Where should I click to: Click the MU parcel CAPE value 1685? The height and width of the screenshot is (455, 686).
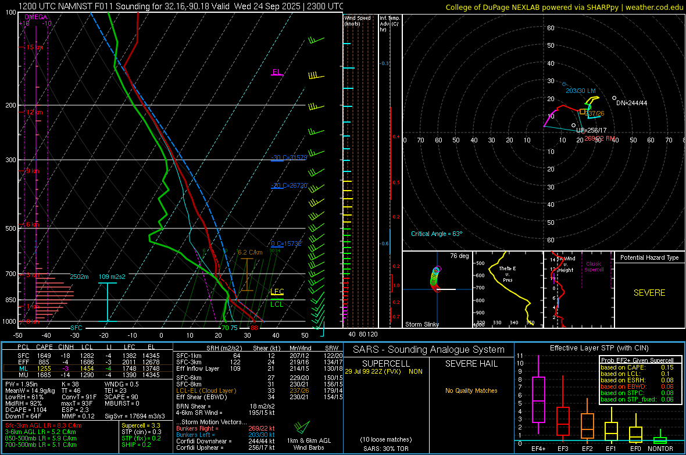coord(44,375)
